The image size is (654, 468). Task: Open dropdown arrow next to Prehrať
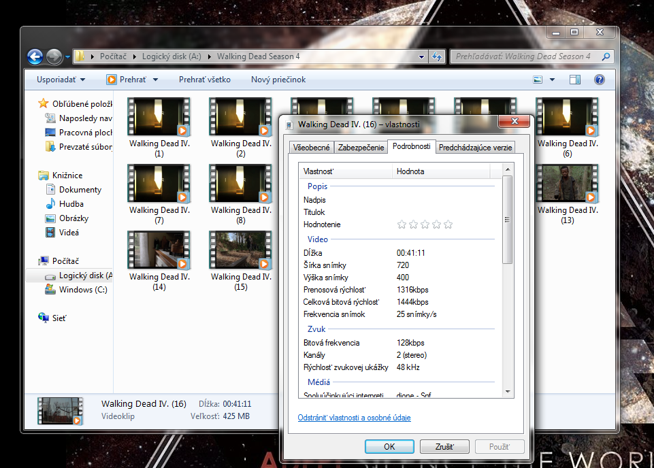click(x=155, y=80)
